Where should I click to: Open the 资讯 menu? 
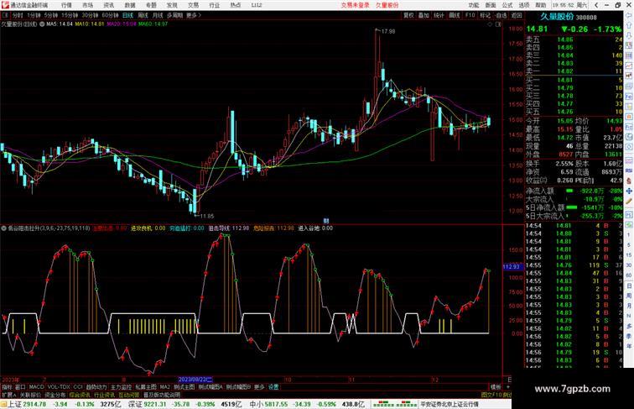[109, 5]
